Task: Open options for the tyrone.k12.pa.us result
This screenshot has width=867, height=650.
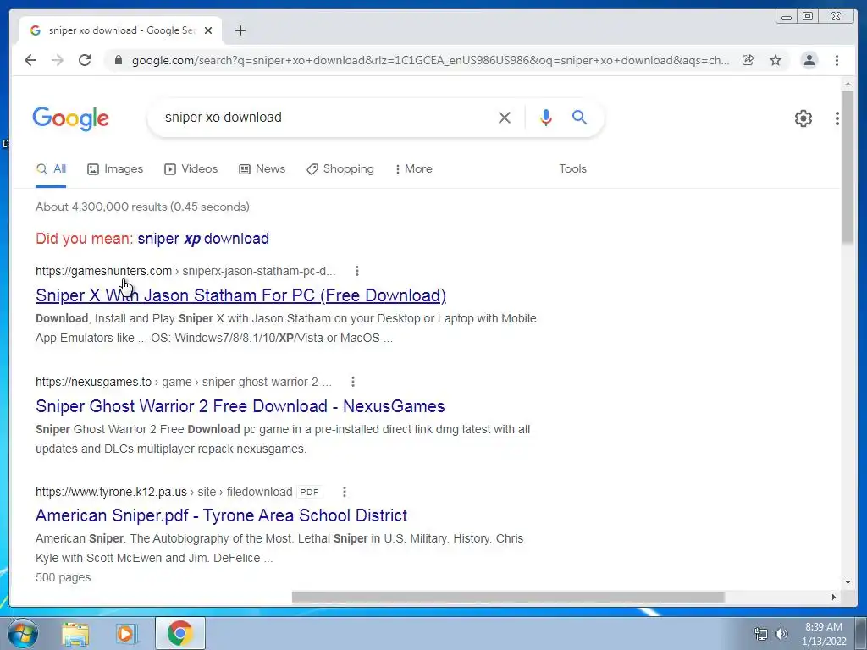Action: point(345,492)
